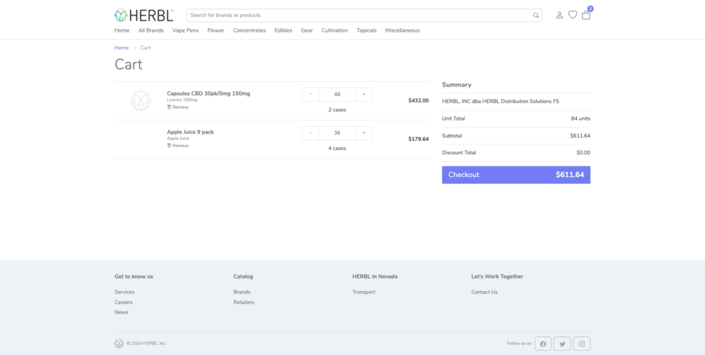
Task: Open the Retailers footer link
Action: pyautogui.click(x=244, y=303)
